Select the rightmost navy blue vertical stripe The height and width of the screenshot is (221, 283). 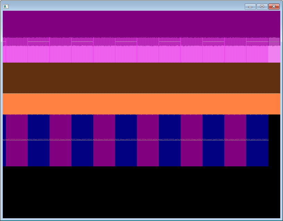(x=257, y=152)
